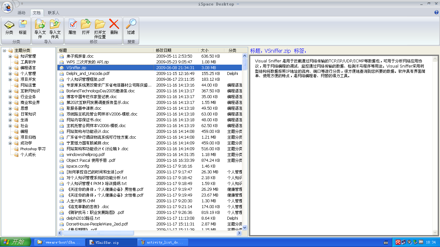
Task: Select 商业和业界 in the category tree
Action: point(30,103)
